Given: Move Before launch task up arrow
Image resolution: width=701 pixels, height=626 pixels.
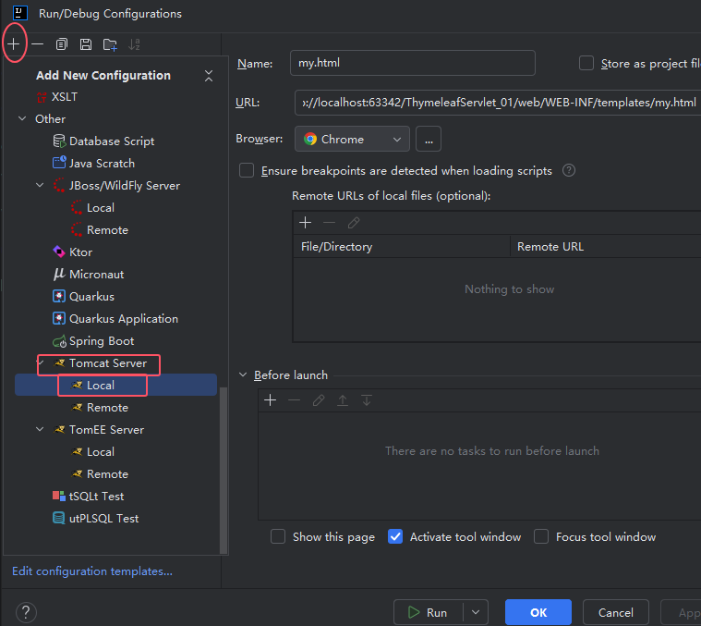Looking at the screenshot, I should 343,400.
